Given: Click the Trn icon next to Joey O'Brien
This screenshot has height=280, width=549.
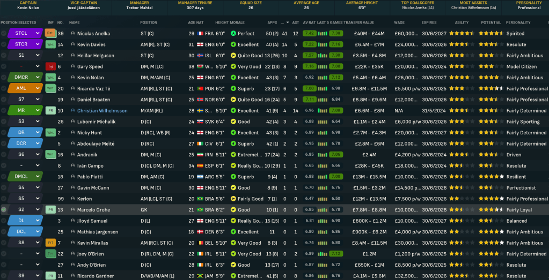Looking at the screenshot, I should [50, 254].
